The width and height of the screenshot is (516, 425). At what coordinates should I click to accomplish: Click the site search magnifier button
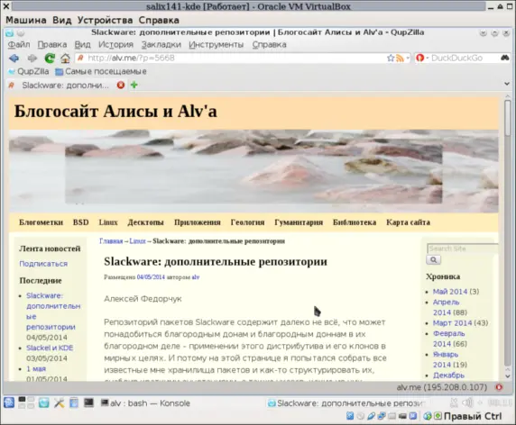click(x=433, y=260)
